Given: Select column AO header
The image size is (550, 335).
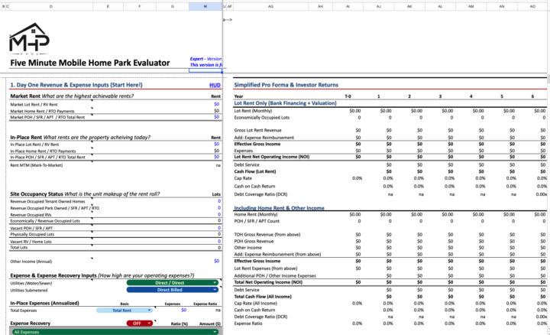Looking at the screenshot, I should click(532, 6).
